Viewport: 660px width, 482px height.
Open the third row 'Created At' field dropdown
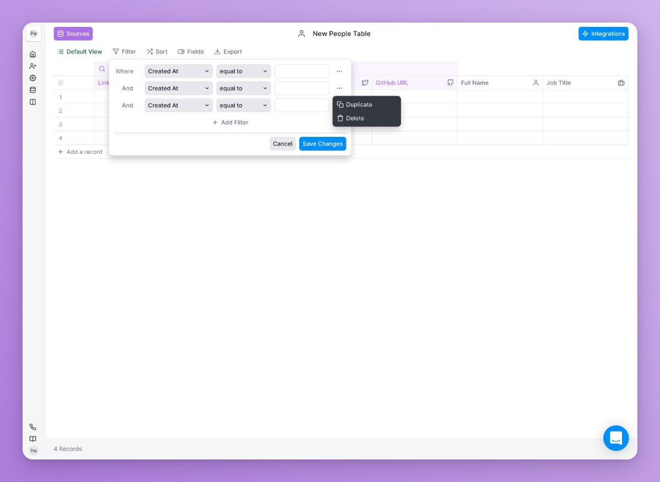click(x=179, y=106)
